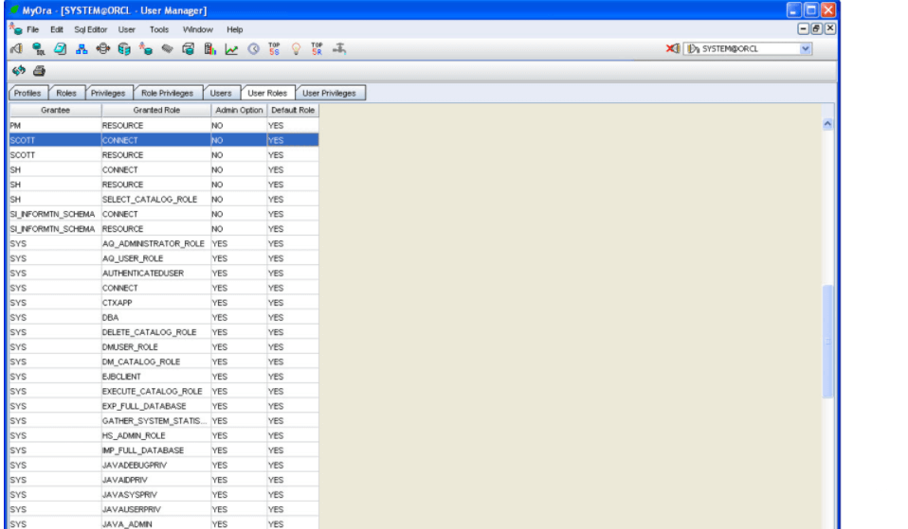Select the EXP_FULL_DATABASE cell
The image size is (908, 529).
[156, 406]
